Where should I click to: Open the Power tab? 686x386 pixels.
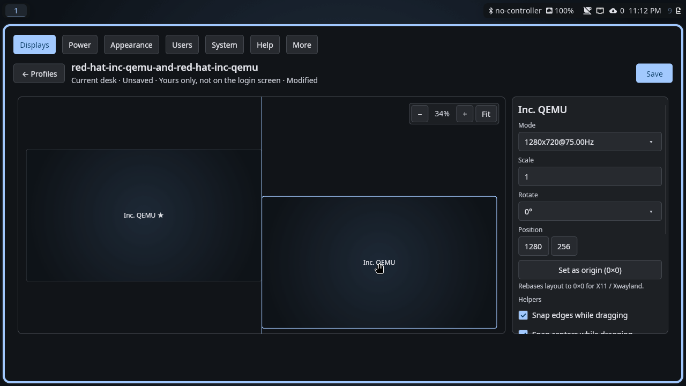tap(80, 45)
